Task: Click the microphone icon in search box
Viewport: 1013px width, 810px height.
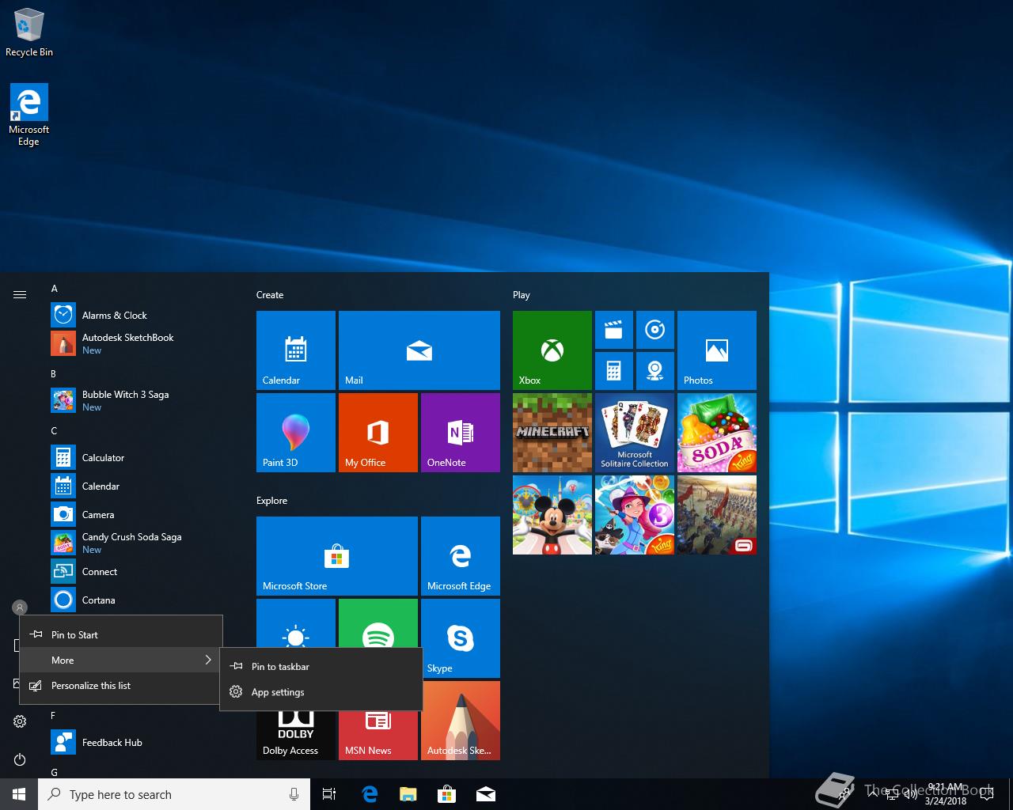Action: click(294, 794)
